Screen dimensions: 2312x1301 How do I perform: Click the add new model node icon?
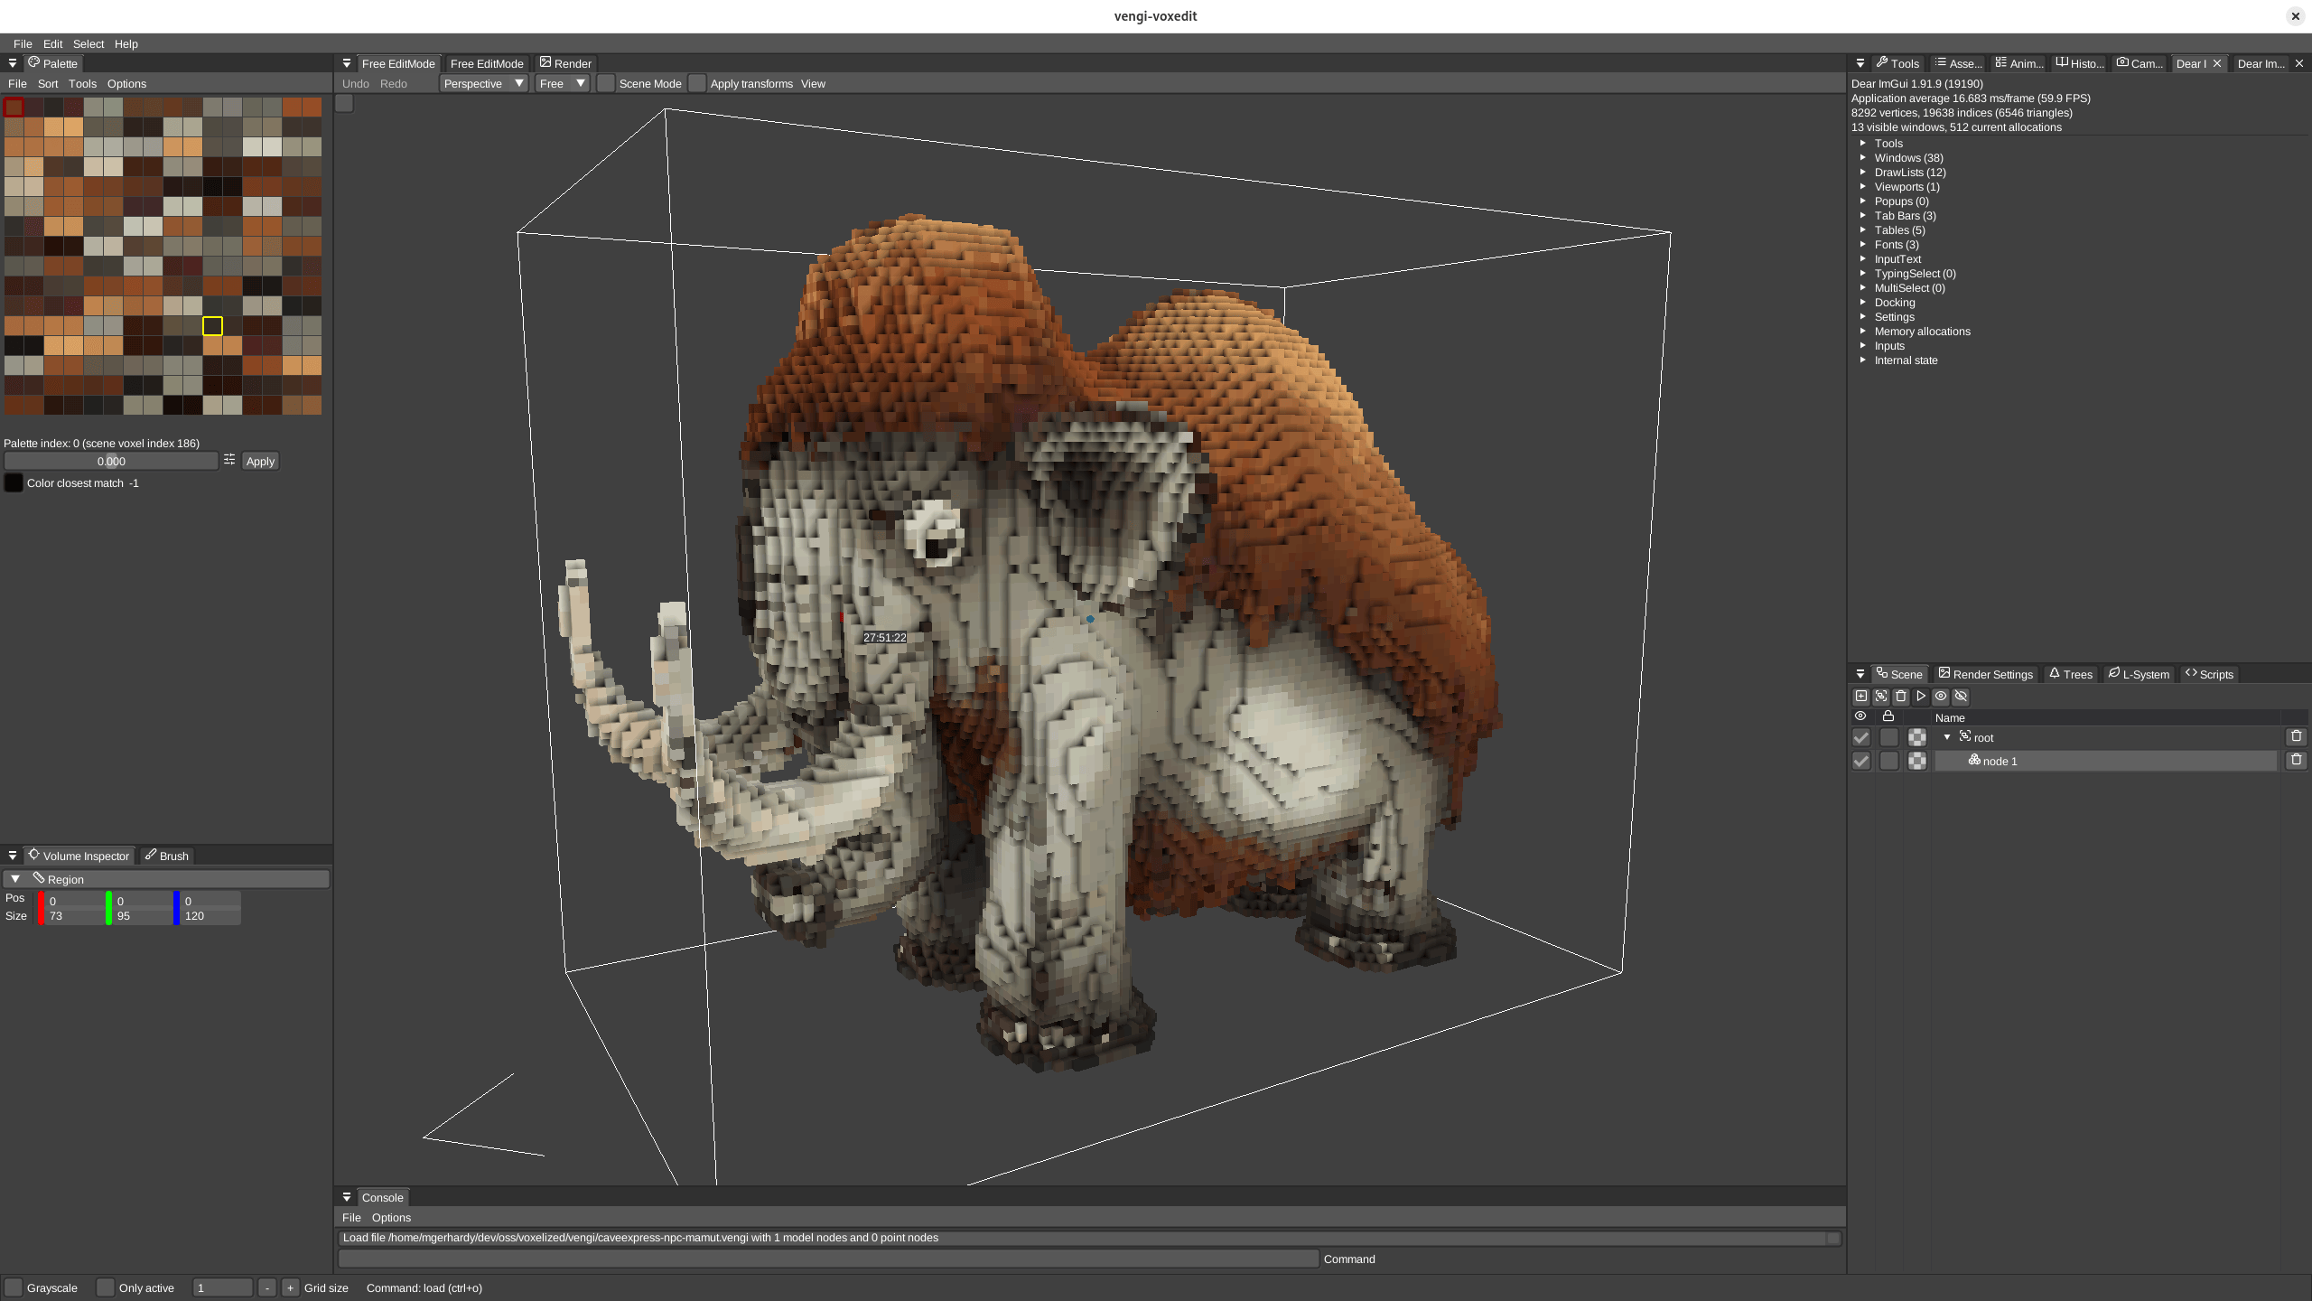[x=1860, y=697]
